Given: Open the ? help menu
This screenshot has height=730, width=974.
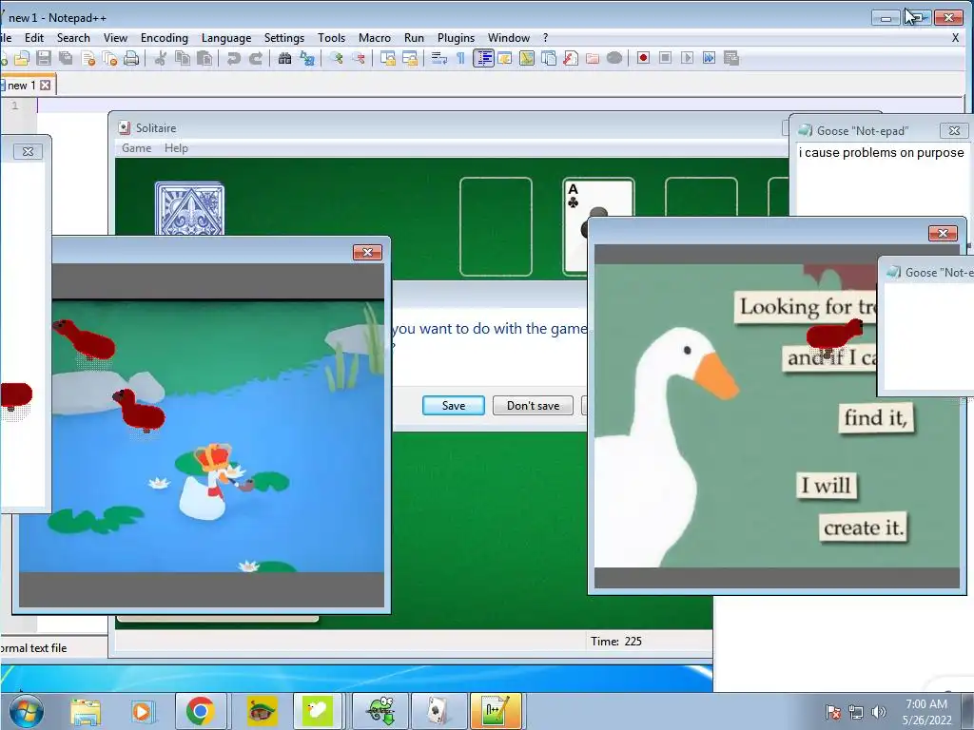Looking at the screenshot, I should tap(545, 38).
